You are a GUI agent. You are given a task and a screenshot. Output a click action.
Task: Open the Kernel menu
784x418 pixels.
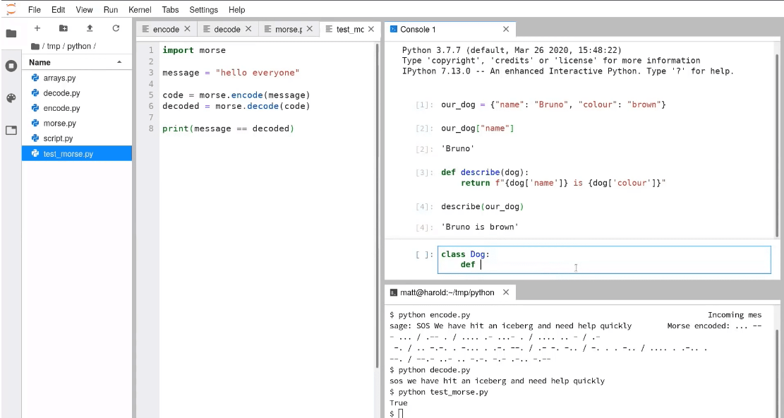[x=140, y=9]
